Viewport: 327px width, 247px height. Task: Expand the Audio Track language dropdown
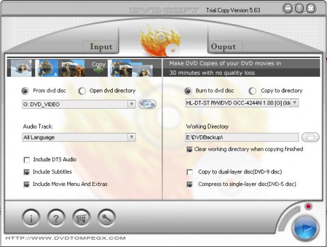[131, 137]
